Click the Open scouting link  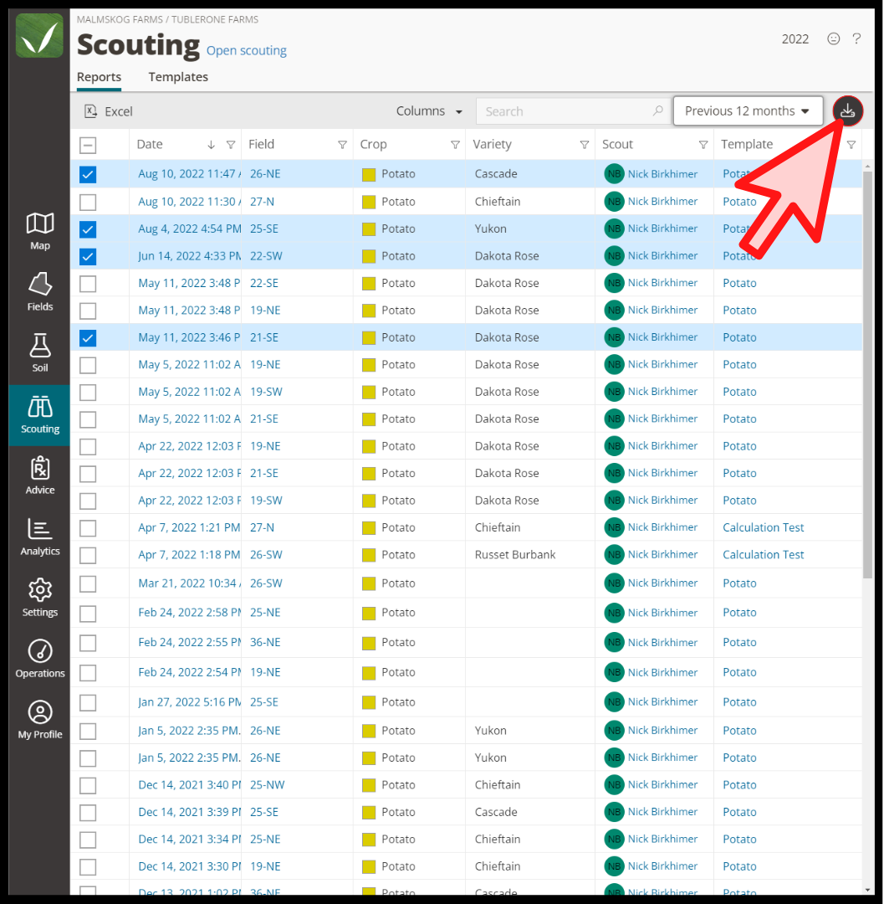[x=247, y=51]
